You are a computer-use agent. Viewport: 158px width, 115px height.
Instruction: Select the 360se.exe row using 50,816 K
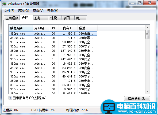tap(53, 42)
